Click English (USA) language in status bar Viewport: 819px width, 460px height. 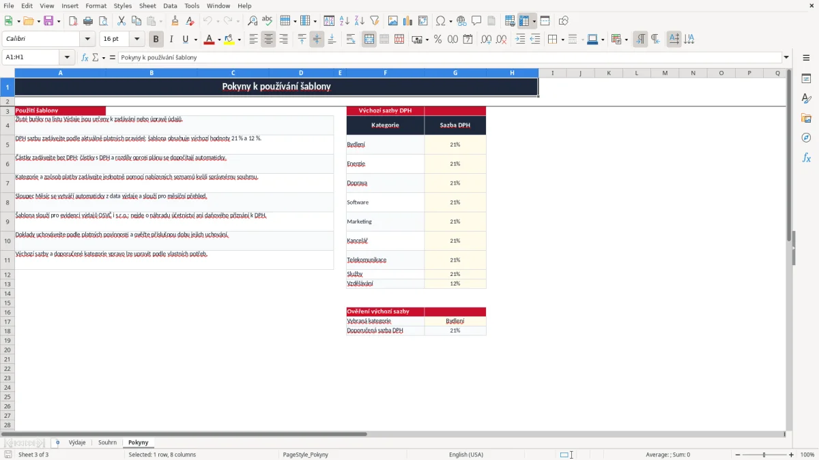tap(466, 455)
